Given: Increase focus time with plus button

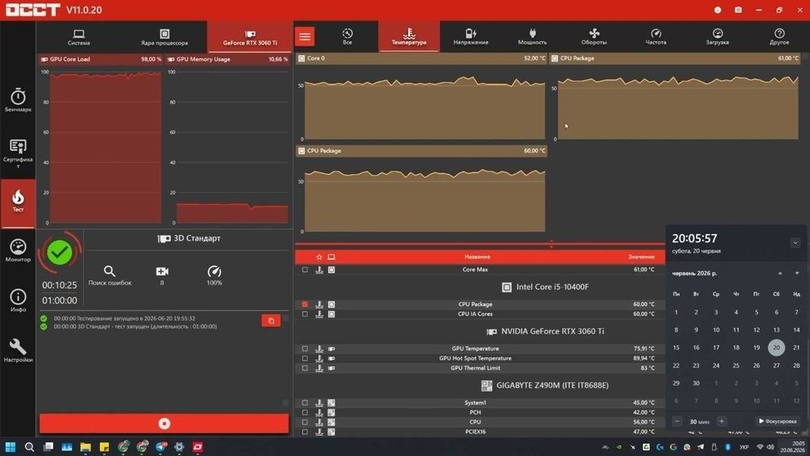Looking at the screenshot, I should tap(722, 421).
